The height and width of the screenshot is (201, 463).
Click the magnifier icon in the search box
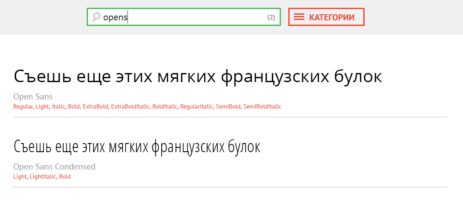pos(96,17)
